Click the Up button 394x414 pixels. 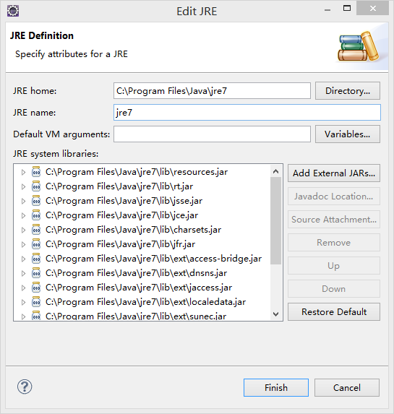click(x=334, y=266)
